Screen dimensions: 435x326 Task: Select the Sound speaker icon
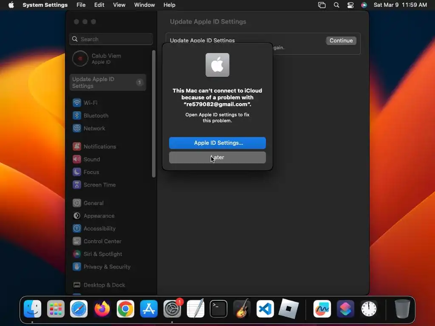pos(77,159)
